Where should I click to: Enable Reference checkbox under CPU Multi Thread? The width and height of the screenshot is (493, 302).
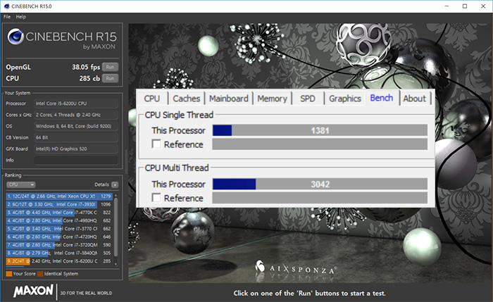coord(156,198)
